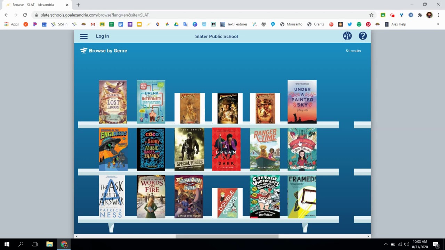Open the Google Sheets bookmark
This screenshot has width=445, height=250.
click(x=111, y=24)
